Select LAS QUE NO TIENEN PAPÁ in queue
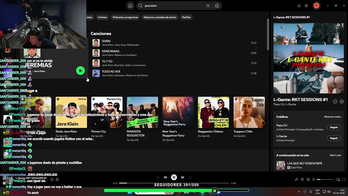The image size is (348, 196). click(x=304, y=163)
